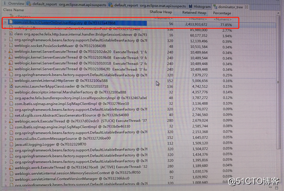Click object icon of CustomMessageSource row
The height and width of the screenshot is (191, 284).
(11, 139)
